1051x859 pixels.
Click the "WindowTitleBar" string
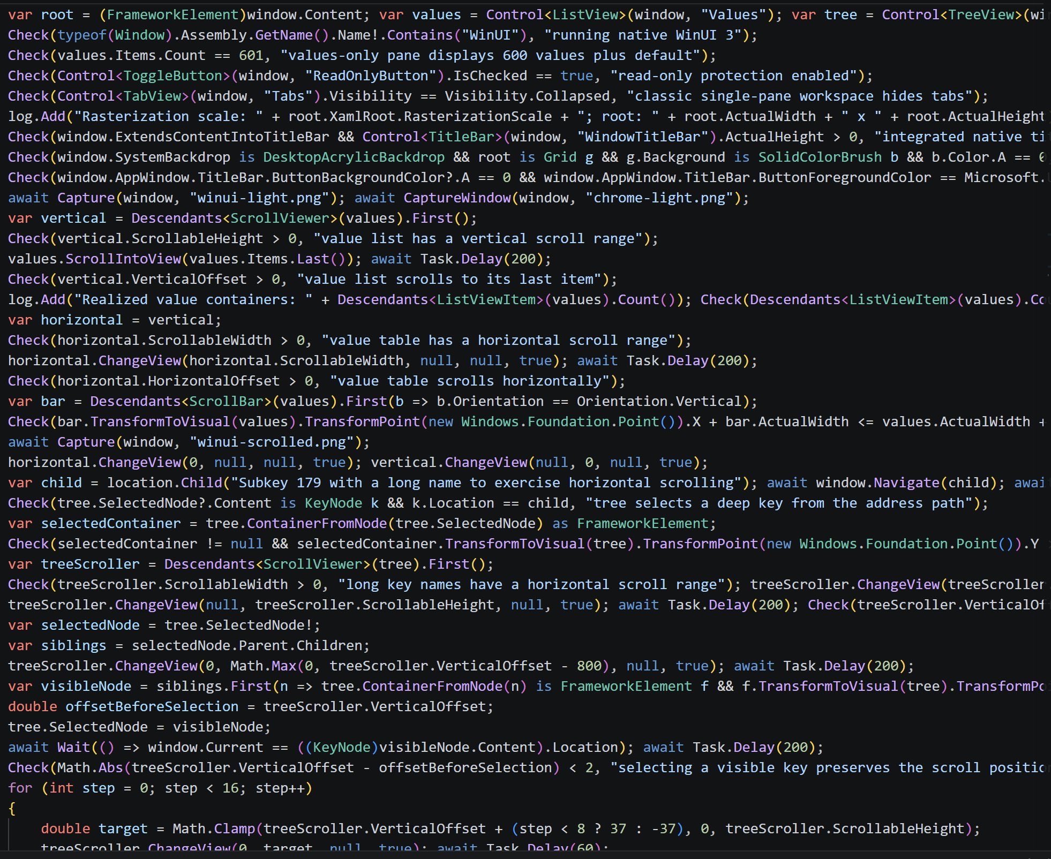(x=642, y=137)
